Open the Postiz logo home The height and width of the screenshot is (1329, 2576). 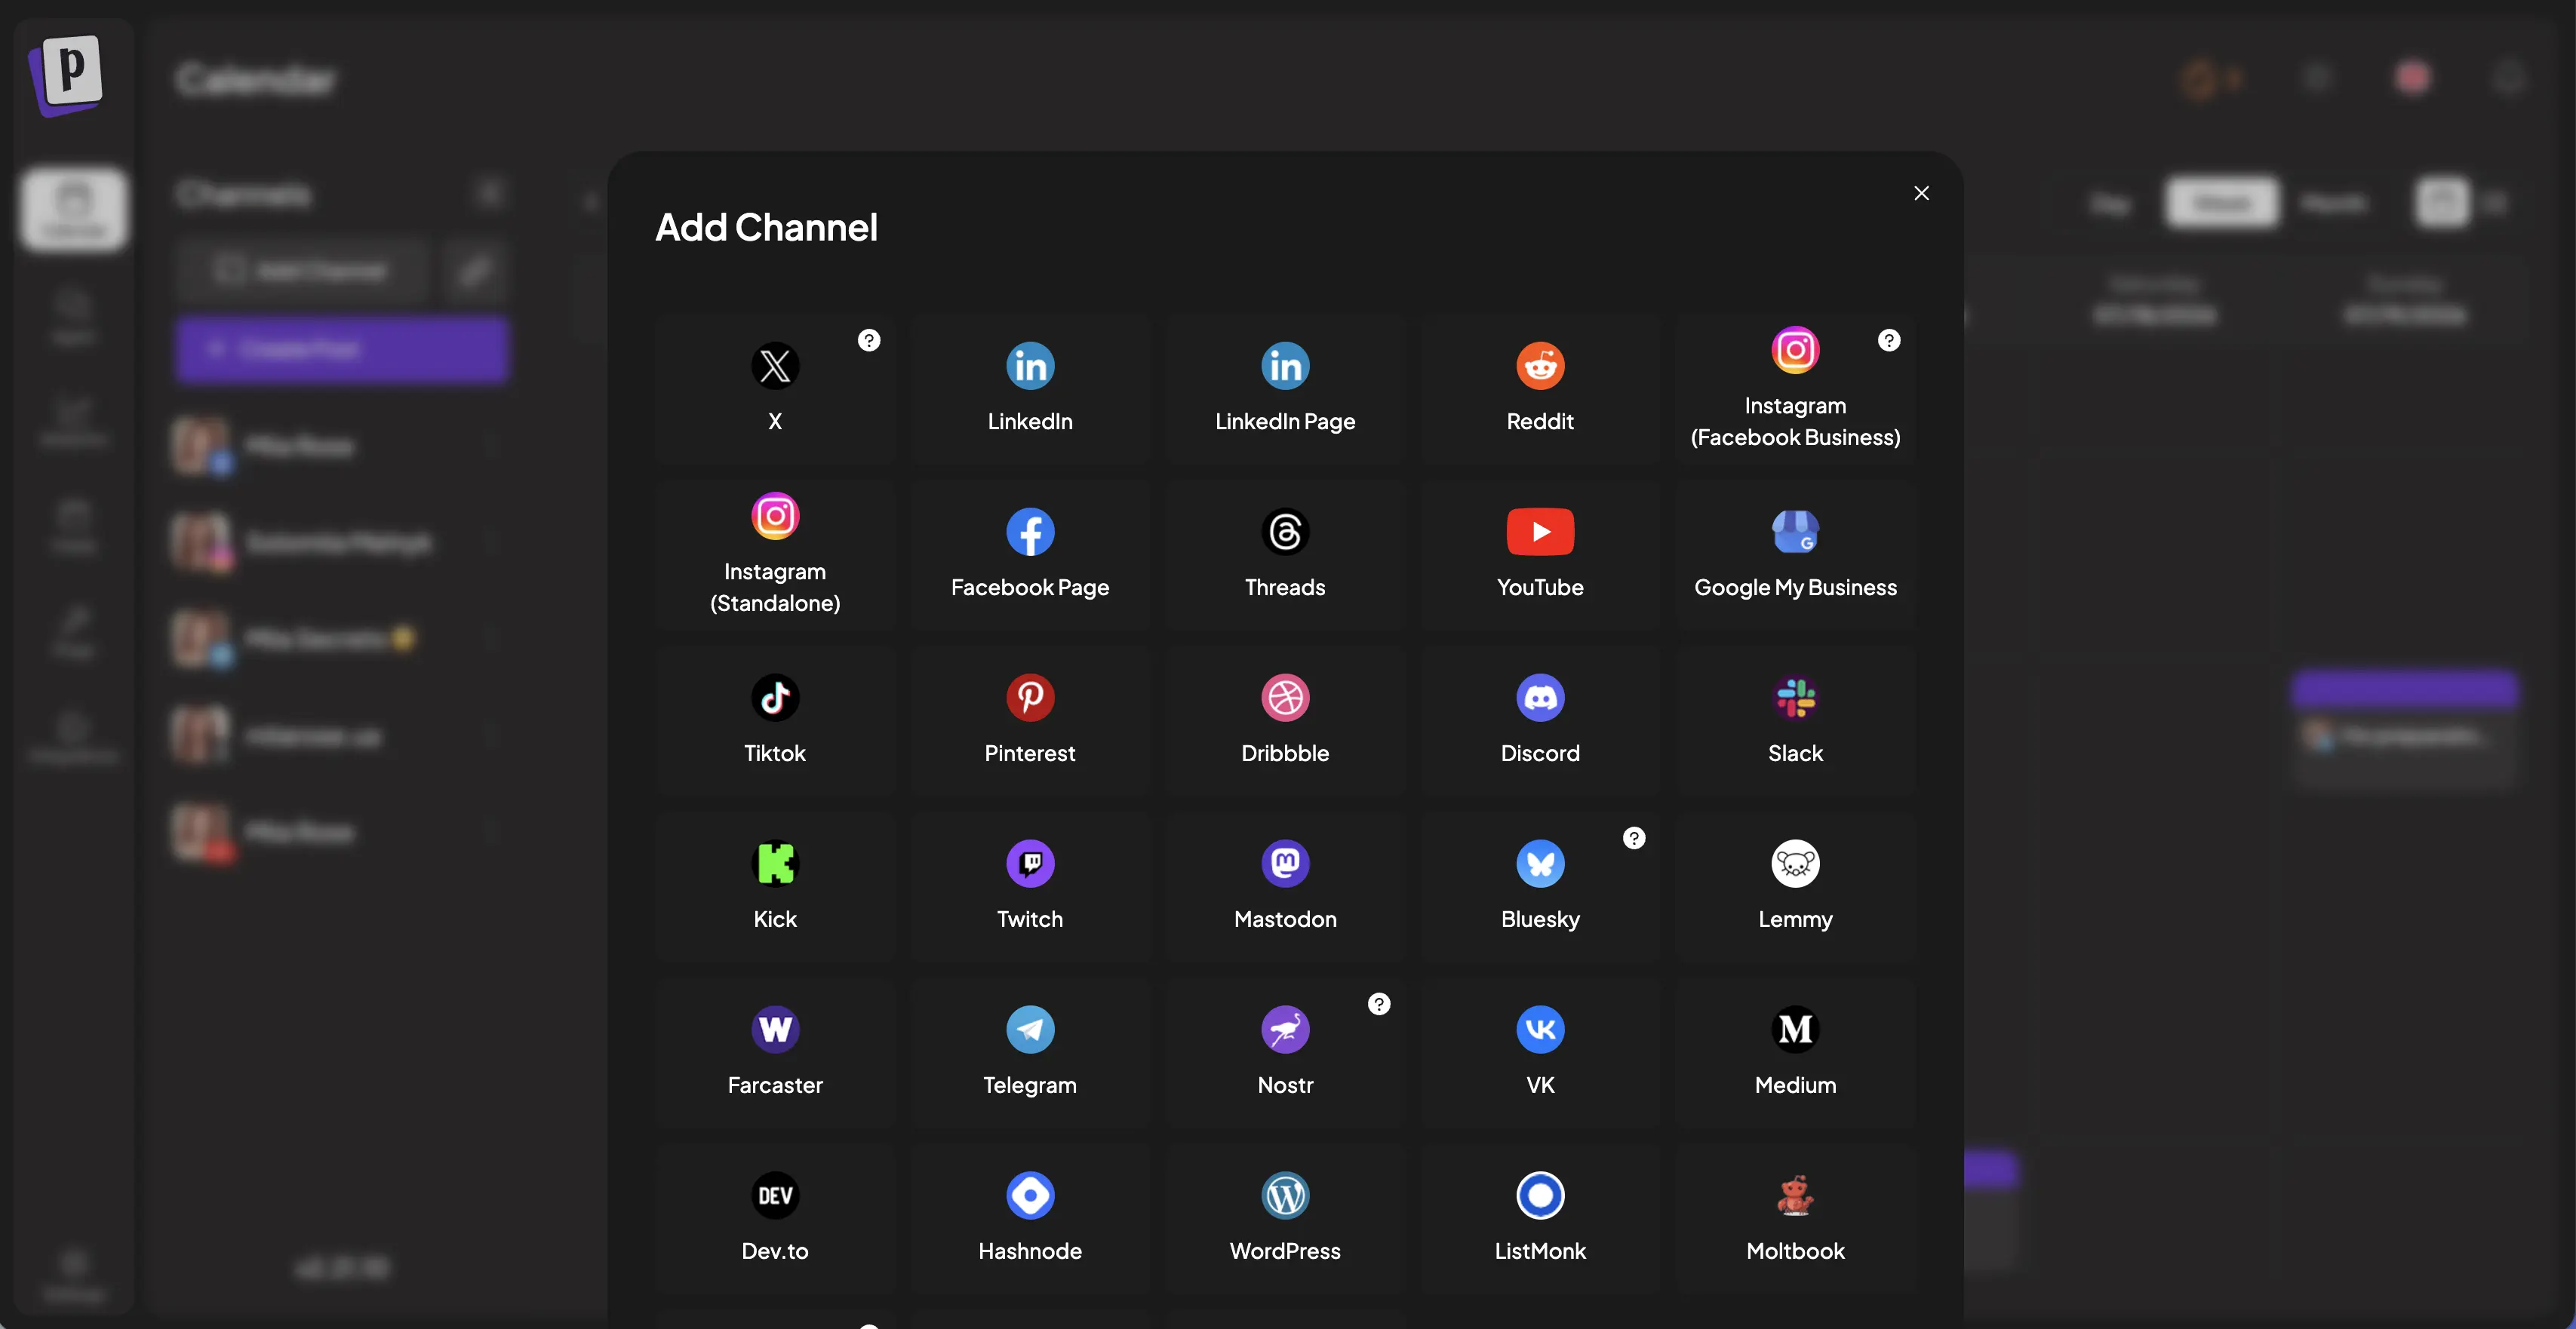pos(67,75)
